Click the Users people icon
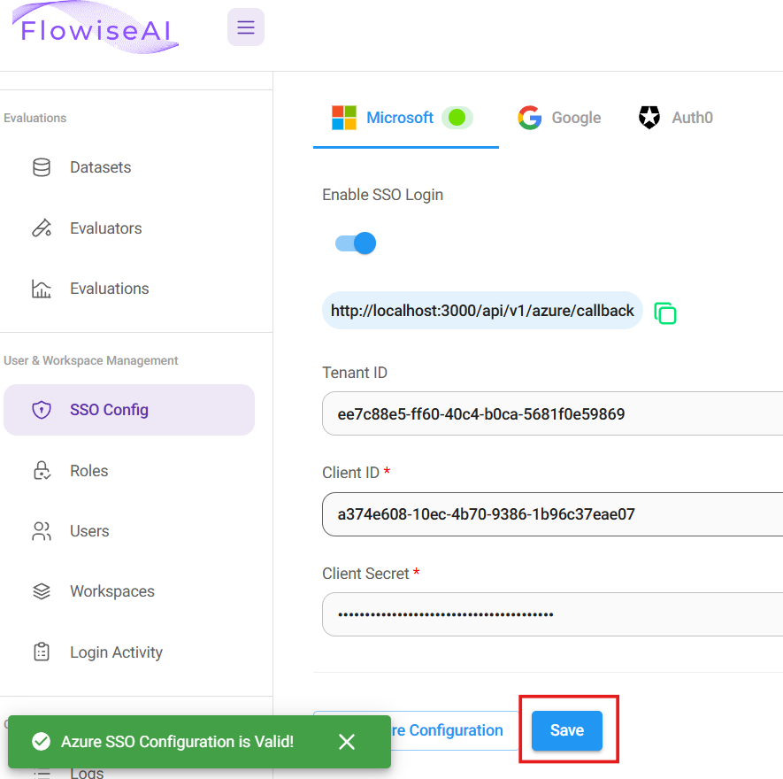This screenshot has width=783, height=779. coord(42,531)
